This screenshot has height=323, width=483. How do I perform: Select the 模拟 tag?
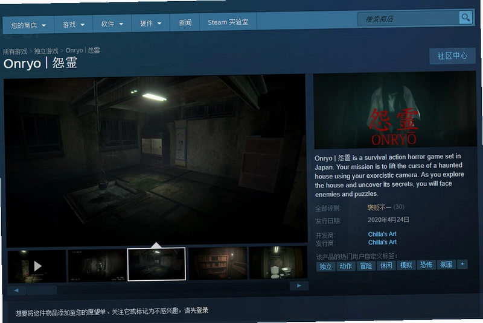point(406,265)
